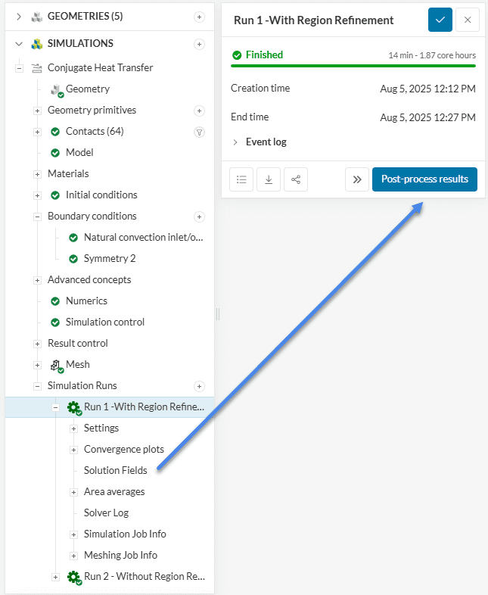
Task: Click the Mesh icon in tree
Action: (x=56, y=365)
